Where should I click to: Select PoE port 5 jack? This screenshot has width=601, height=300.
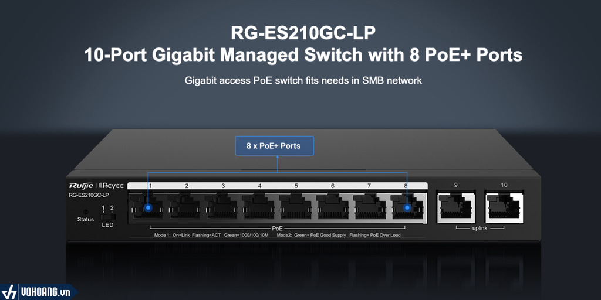[x=296, y=207]
